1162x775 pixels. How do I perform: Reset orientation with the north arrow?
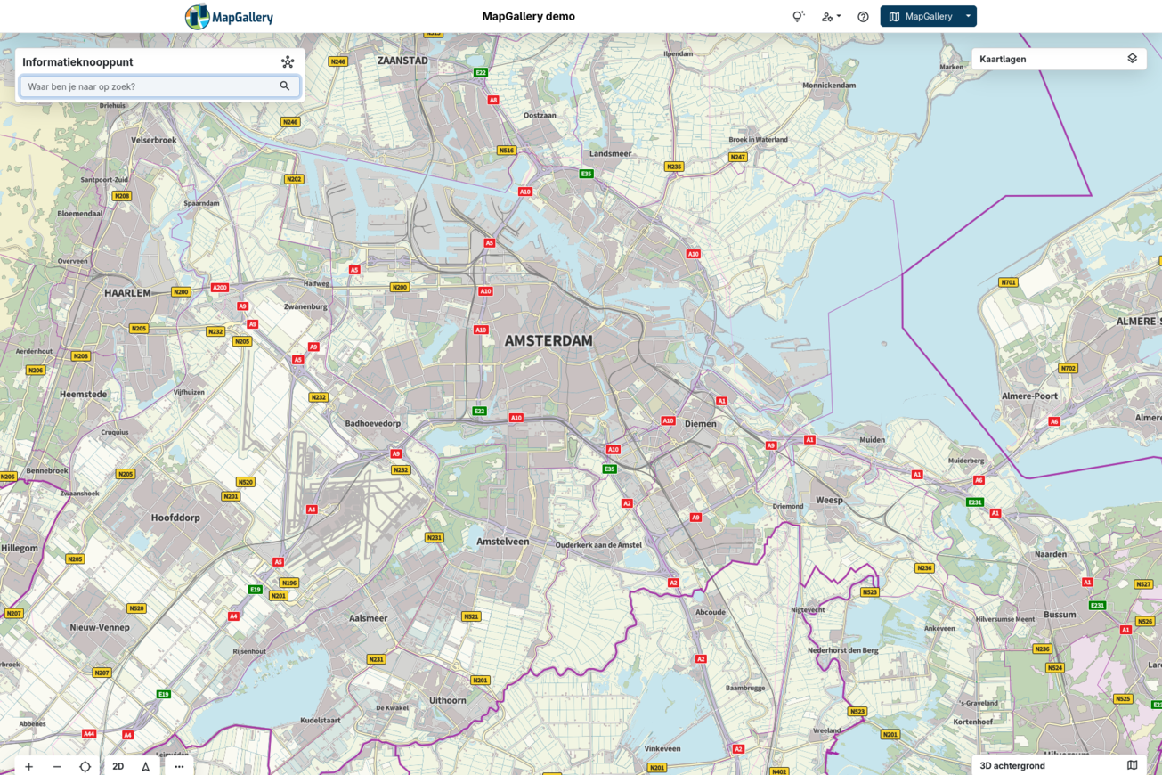point(146,766)
